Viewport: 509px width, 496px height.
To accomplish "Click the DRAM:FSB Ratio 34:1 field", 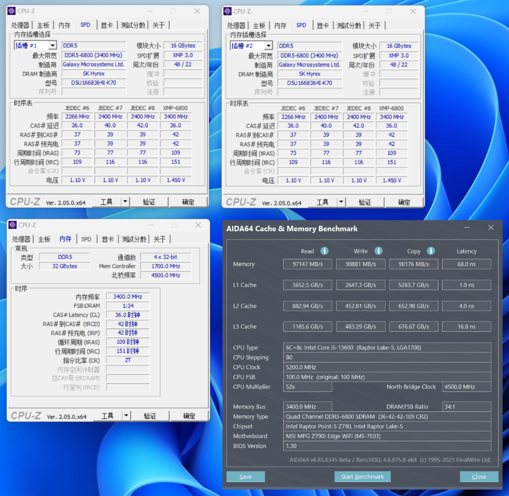I will point(466,406).
